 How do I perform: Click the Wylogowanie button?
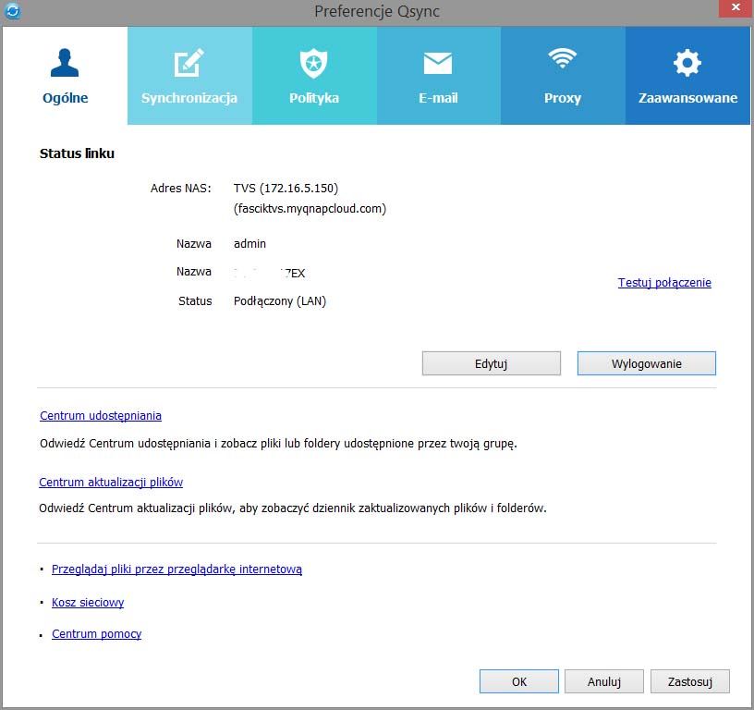pos(646,363)
